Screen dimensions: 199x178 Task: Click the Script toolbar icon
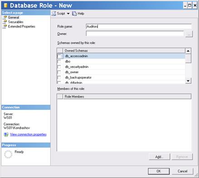pyautogui.click(x=53, y=14)
